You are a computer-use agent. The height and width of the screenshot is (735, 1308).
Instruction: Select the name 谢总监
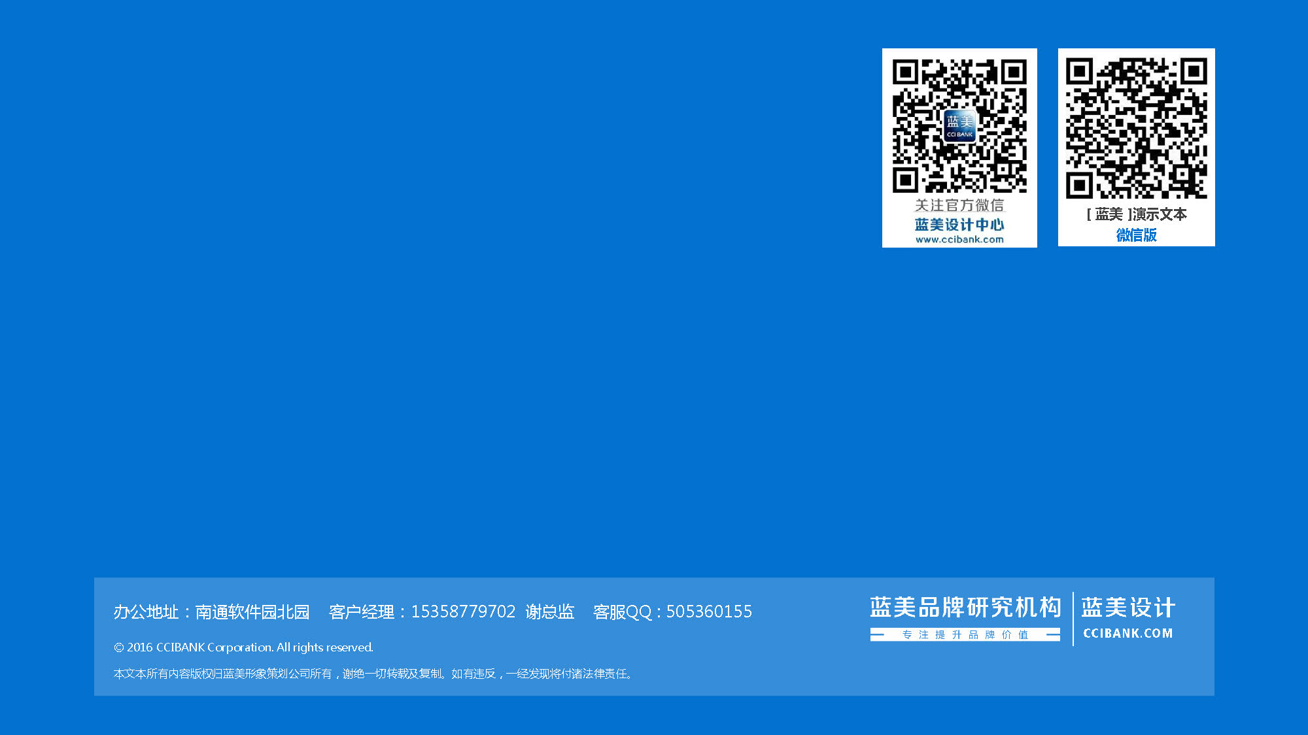(x=549, y=612)
